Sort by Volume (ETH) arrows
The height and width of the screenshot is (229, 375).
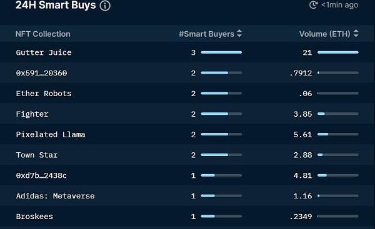click(356, 34)
